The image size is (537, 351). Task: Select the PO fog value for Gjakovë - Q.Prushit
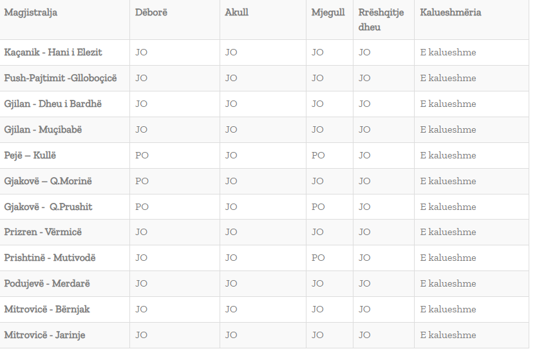pos(318,207)
